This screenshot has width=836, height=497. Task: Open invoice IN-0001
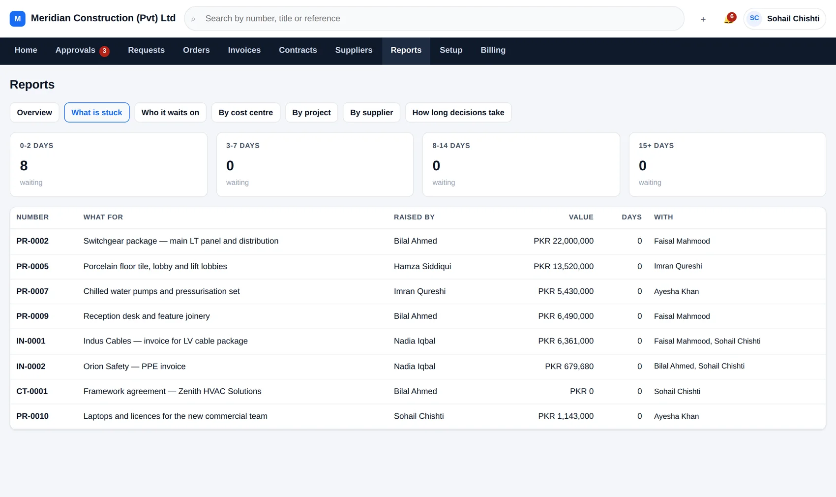(418, 341)
